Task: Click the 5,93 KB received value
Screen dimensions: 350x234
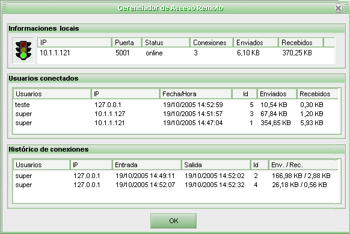Action: 312,123
